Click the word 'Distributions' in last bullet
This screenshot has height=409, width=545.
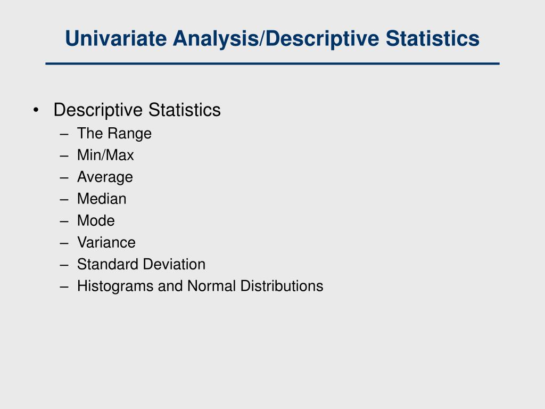(x=282, y=286)
